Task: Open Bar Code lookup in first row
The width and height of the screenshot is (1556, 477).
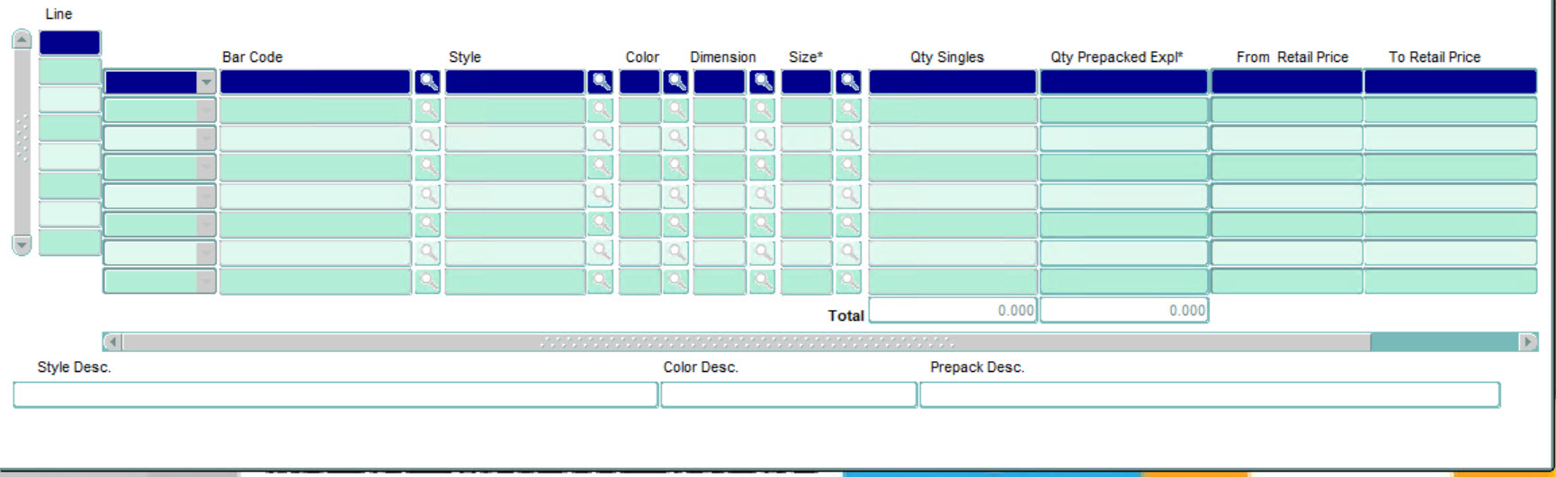Action: point(427,83)
